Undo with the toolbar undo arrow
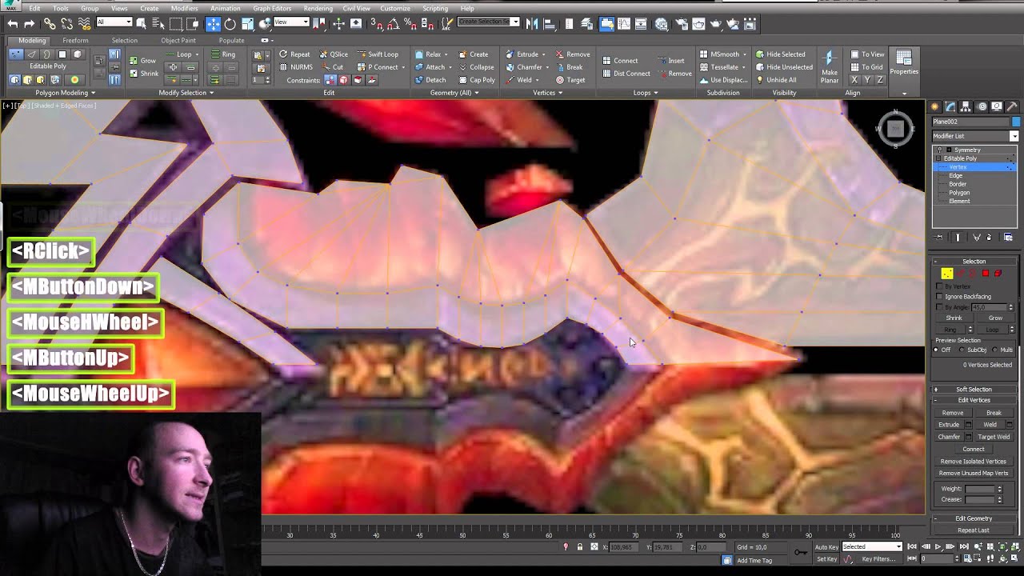Viewport: 1024px width, 576px height. 14,24
